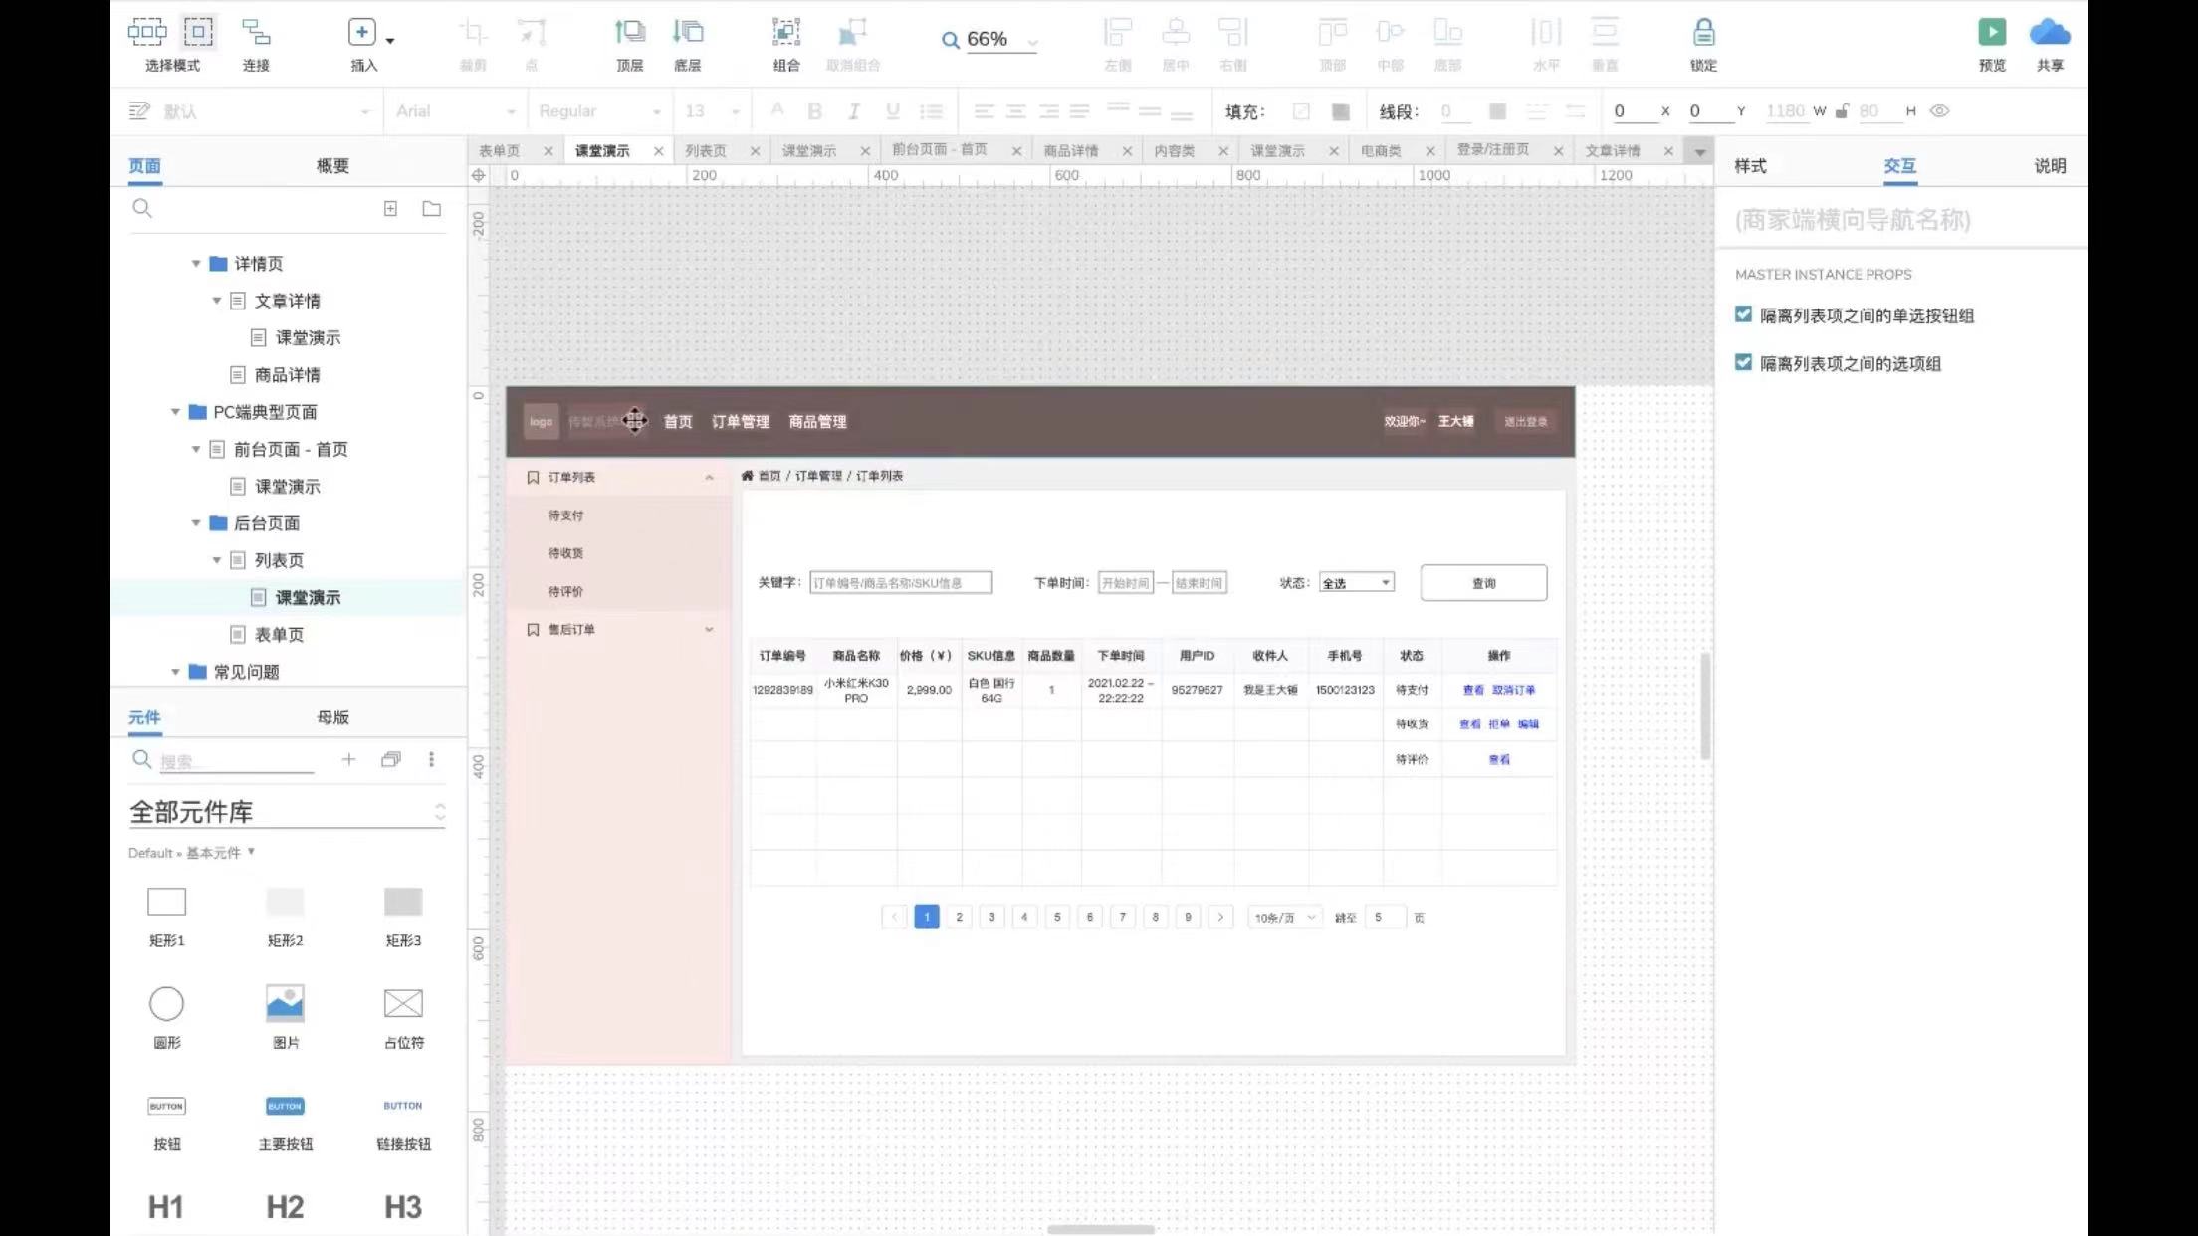Click add folder icon in pages panel

[431, 209]
